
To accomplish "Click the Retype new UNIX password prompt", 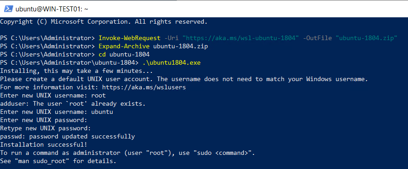I will click(x=46, y=128).
